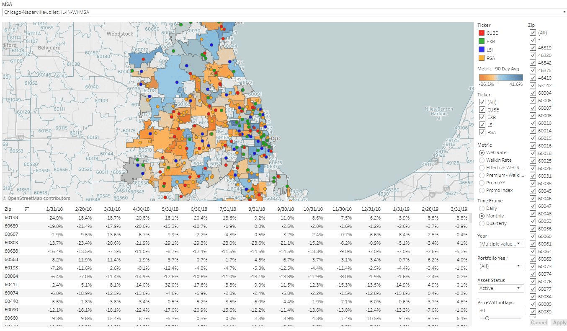The height and width of the screenshot is (331, 567).
Task: Switch Time Frame to Quarterly
Action: (x=482, y=223)
